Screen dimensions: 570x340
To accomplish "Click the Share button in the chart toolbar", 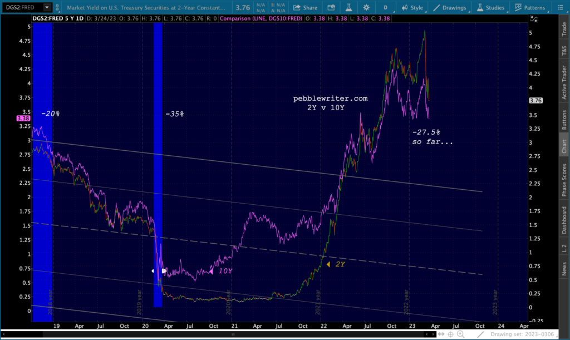I will click(x=306, y=8).
